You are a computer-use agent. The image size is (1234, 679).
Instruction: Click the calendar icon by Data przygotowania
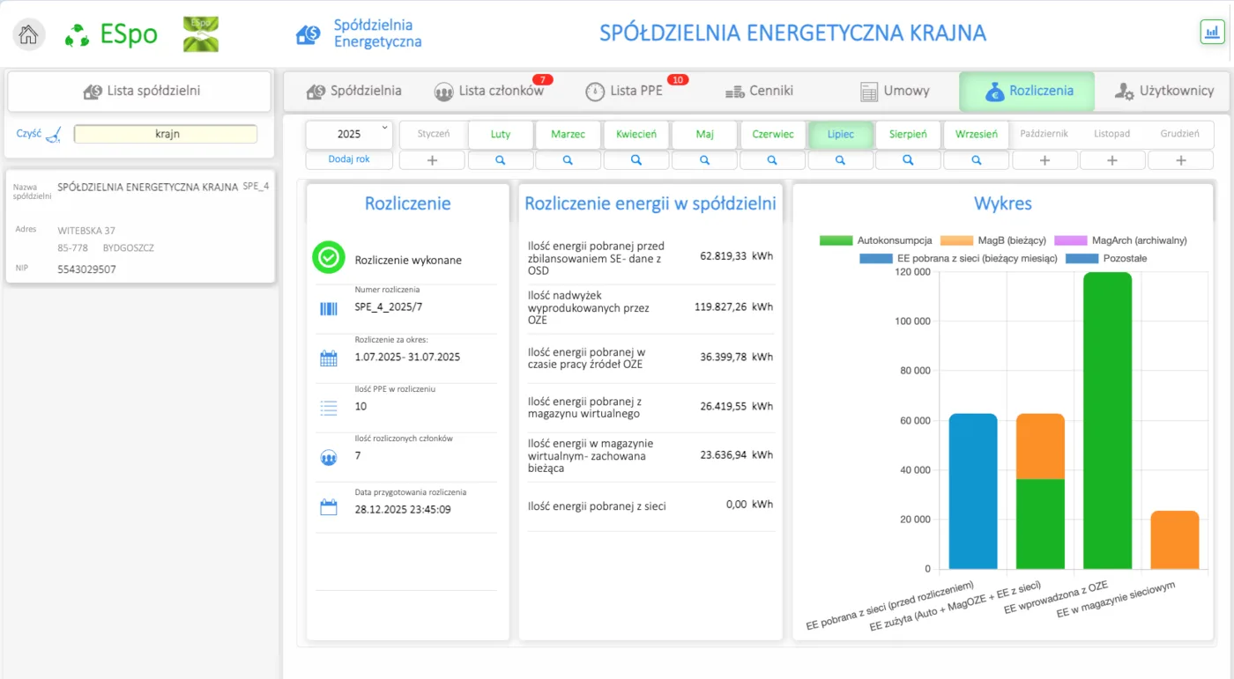tap(329, 507)
